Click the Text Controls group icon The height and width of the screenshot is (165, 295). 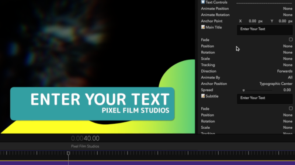coord(203,2)
